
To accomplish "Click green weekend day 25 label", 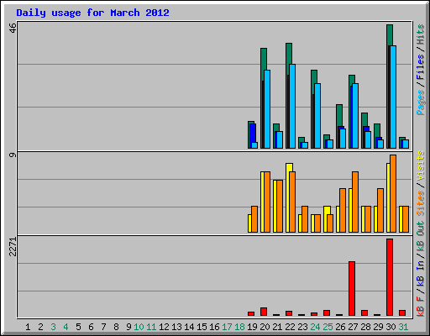I will pyautogui.click(x=328, y=327).
